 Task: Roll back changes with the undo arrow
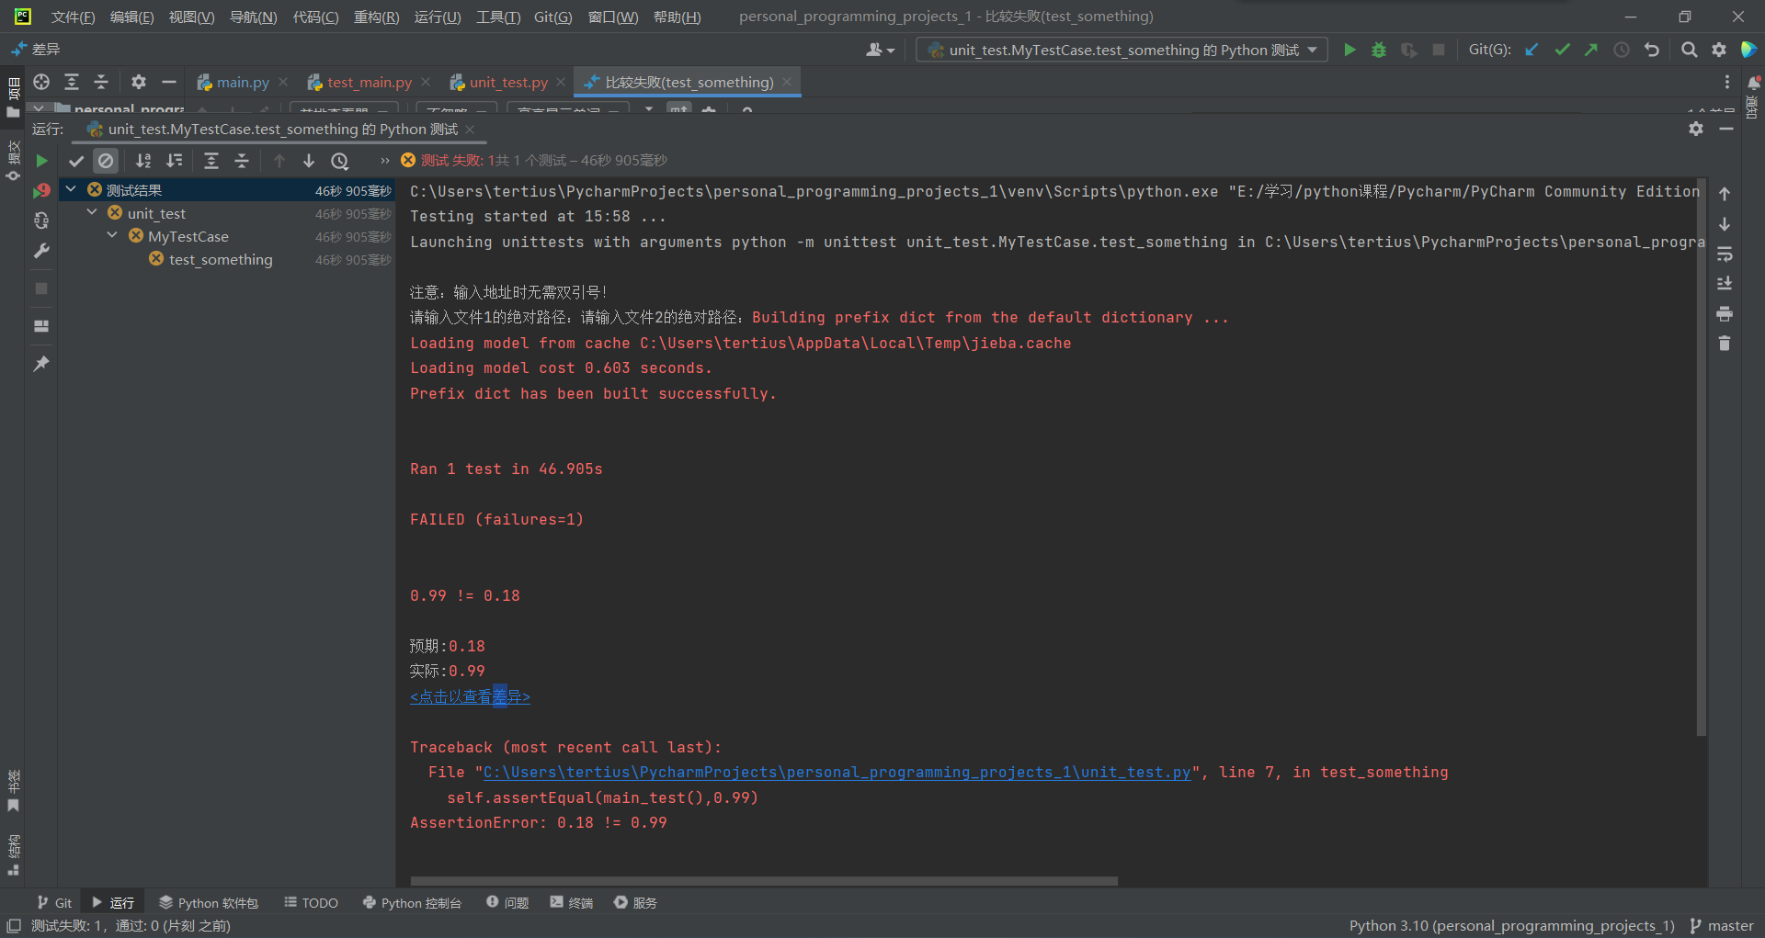click(1652, 50)
